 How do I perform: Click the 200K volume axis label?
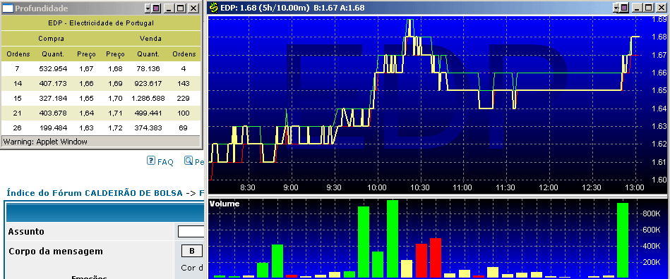(651, 262)
